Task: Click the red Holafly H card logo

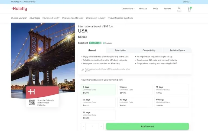Action: (31, 92)
